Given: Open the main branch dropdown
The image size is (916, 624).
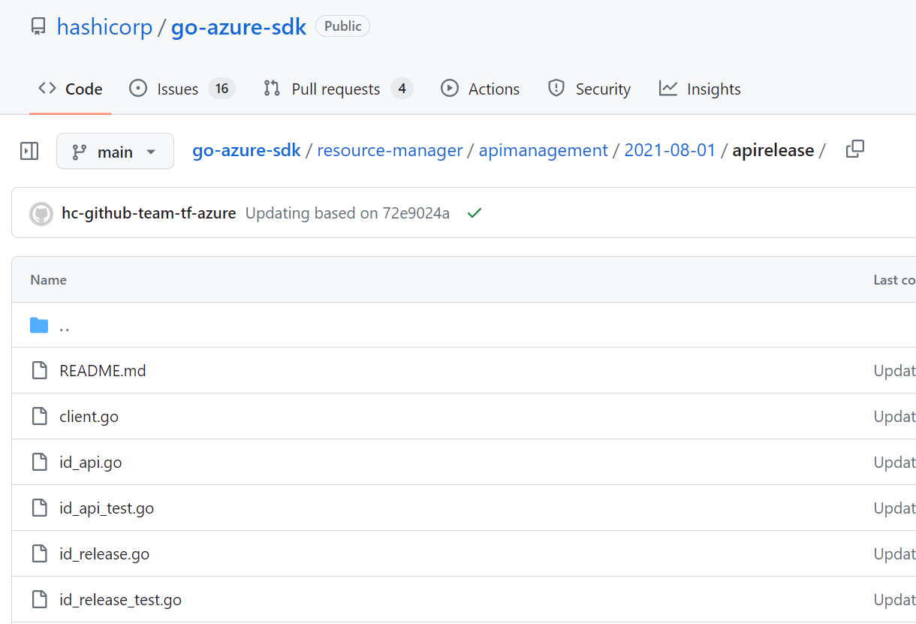Looking at the screenshot, I should coord(115,151).
